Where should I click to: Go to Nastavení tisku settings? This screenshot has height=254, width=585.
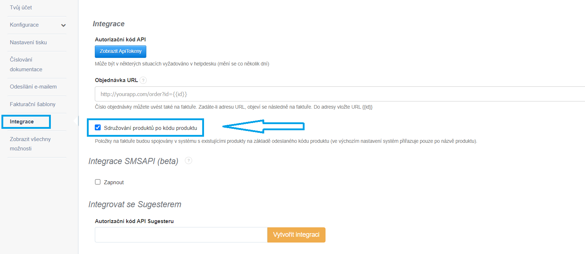tap(28, 42)
